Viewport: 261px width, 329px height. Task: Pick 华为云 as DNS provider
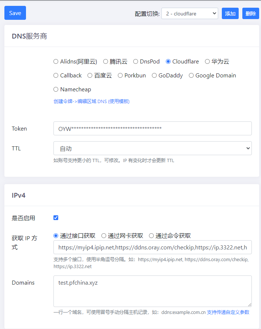(x=207, y=62)
